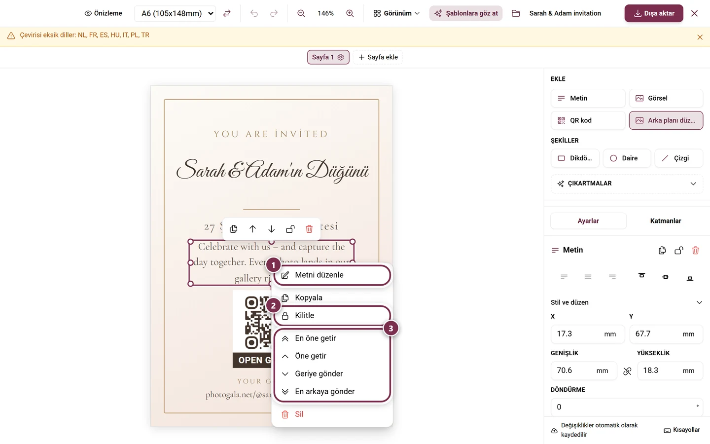Delete element via floating toolbar trash icon

[309, 229]
